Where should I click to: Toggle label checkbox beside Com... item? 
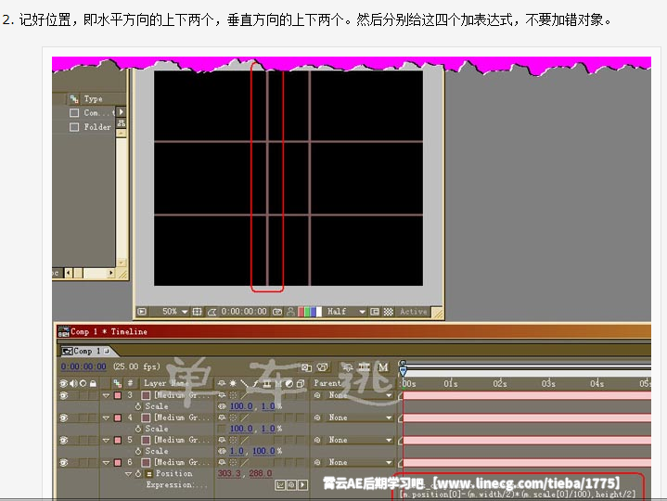coord(74,112)
